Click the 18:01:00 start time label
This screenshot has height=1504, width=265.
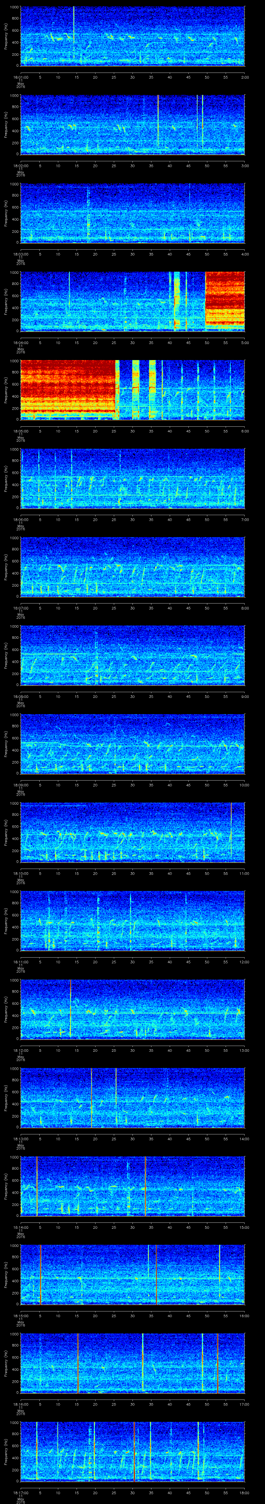tap(20, 76)
